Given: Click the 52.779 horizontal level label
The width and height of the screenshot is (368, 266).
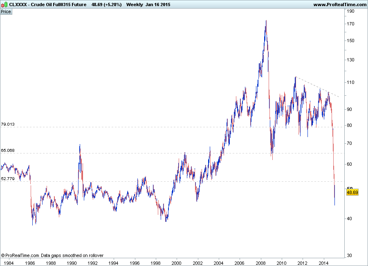Looking at the screenshot, I should click(x=8, y=178).
